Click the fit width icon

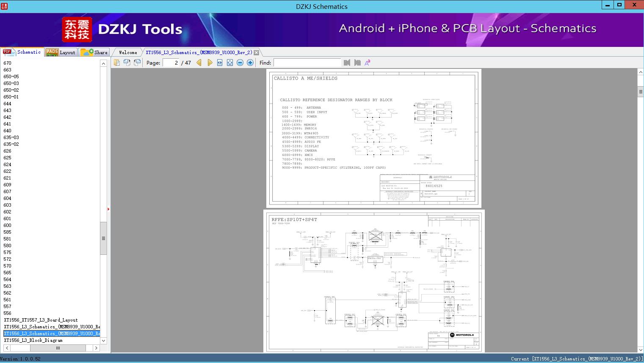pos(220,63)
